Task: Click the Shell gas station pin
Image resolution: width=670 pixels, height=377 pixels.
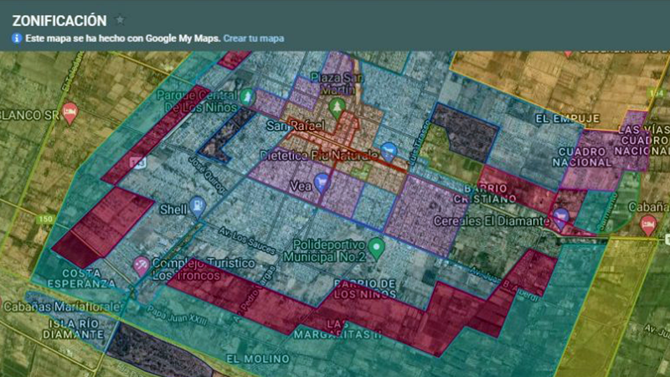Action: pyautogui.click(x=197, y=205)
